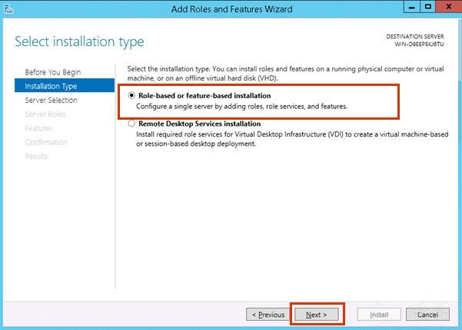Viewport: 462px width, 330px height.
Task: Go back with the Previous button
Action: coord(268,315)
